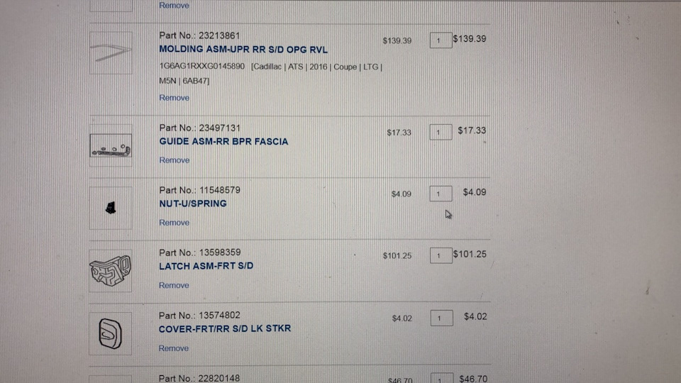
Task: Remove the NUT-U/SPRING item
Action: pyautogui.click(x=174, y=223)
